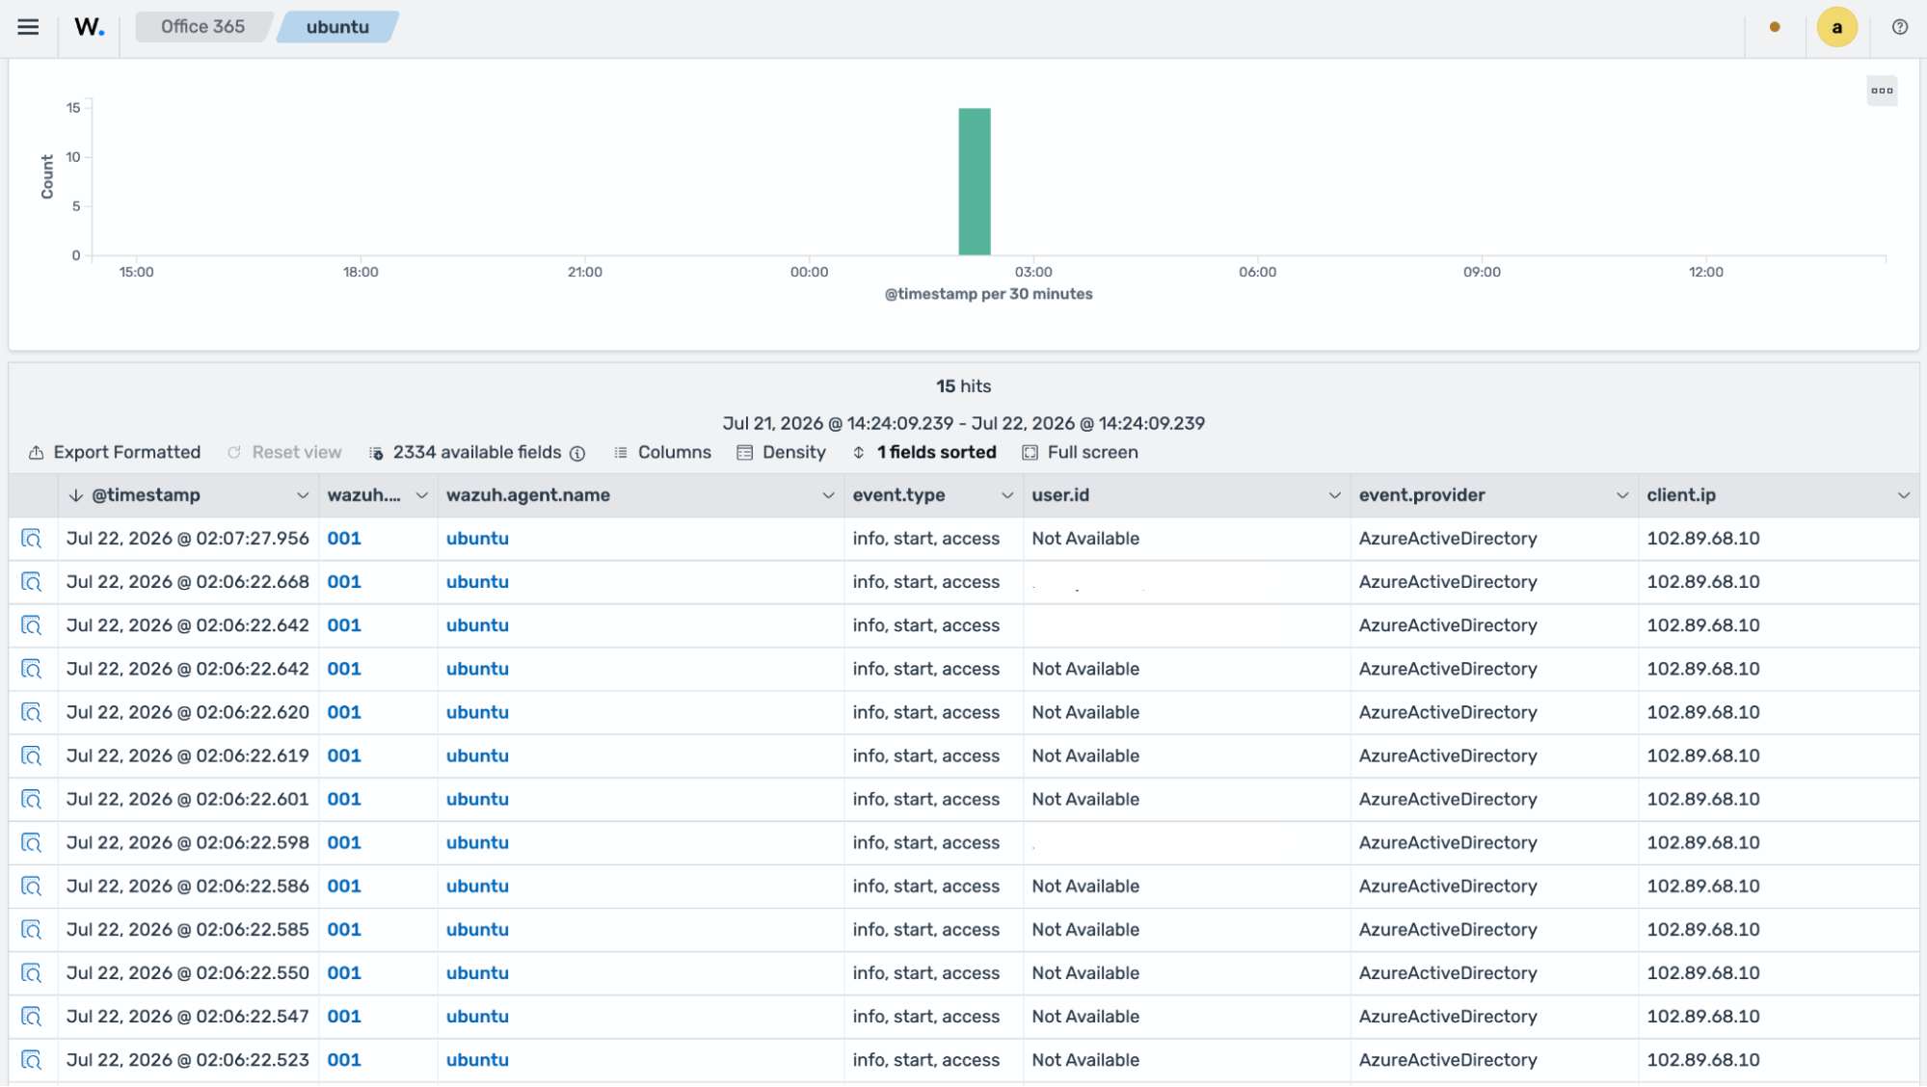Click info icon beside available fields
This screenshot has width=1927, height=1087.
[577, 453]
